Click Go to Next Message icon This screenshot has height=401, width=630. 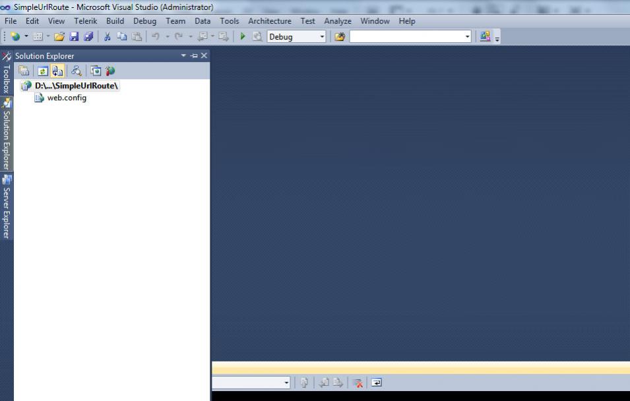(338, 383)
